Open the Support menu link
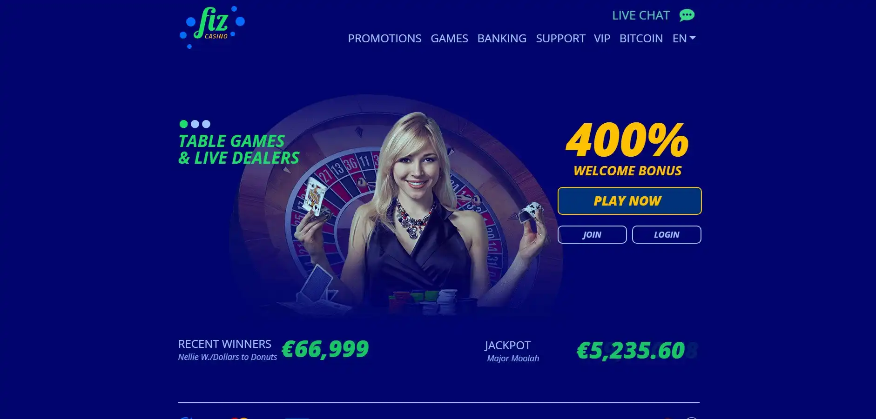 [560, 39]
